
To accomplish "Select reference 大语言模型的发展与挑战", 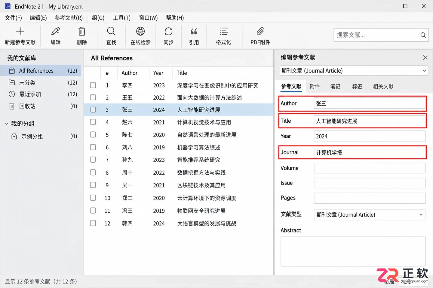I will 207,223.
